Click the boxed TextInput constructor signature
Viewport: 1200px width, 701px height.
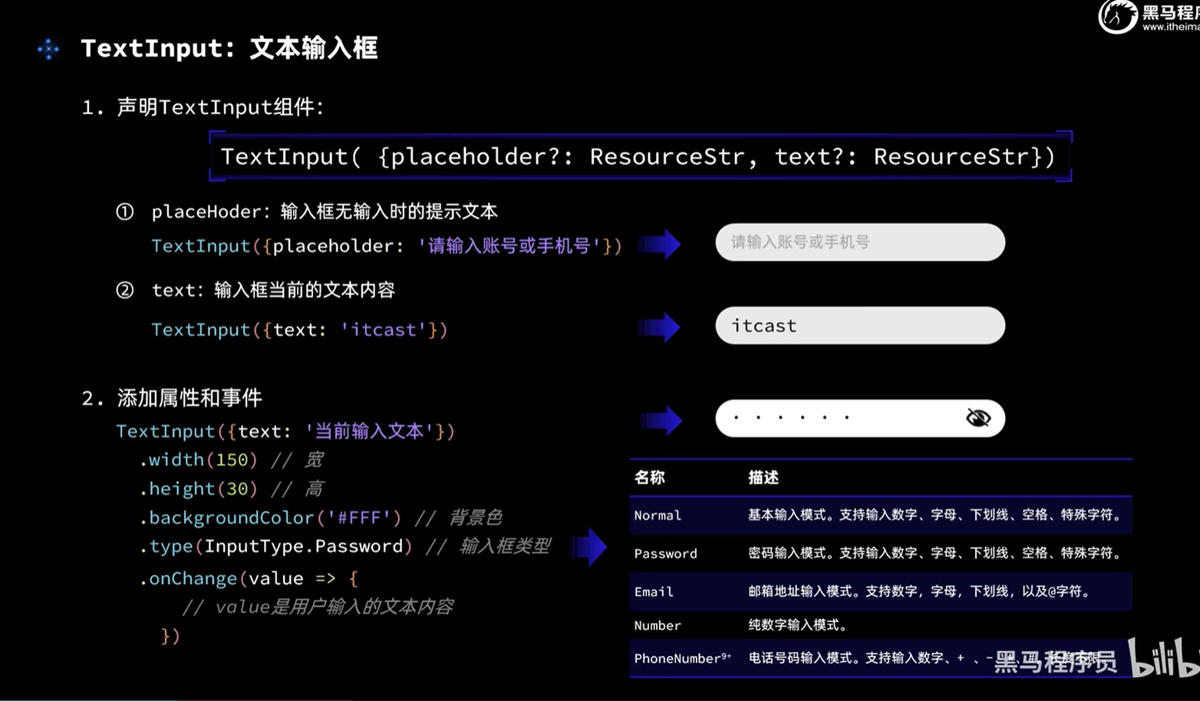coord(639,157)
